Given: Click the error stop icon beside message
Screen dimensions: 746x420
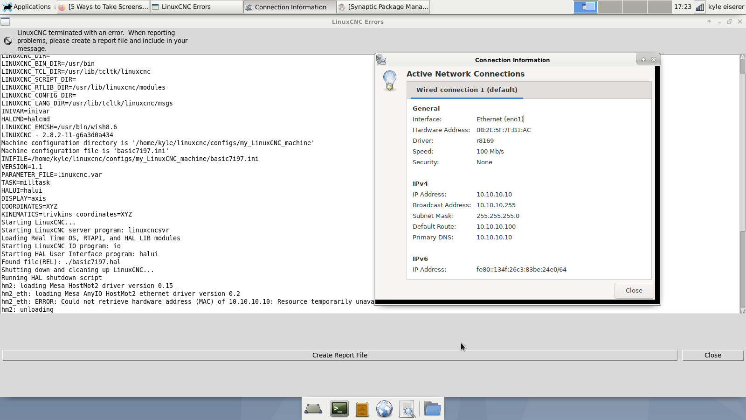Looking at the screenshot, I should [8, 41].
